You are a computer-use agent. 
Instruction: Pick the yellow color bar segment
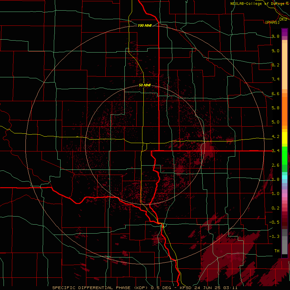285,138
